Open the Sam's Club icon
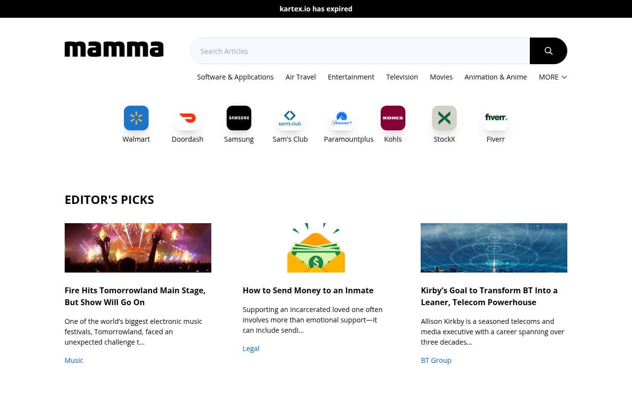Viewport: 632px width, 395px height. tap(290, 118)
